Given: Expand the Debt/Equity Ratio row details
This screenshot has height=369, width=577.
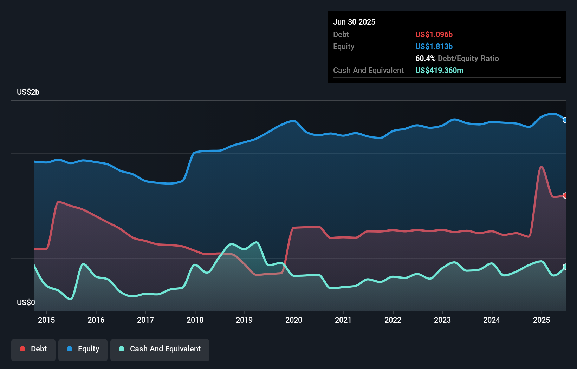Looking at the screenshot, I should (457, 58).
